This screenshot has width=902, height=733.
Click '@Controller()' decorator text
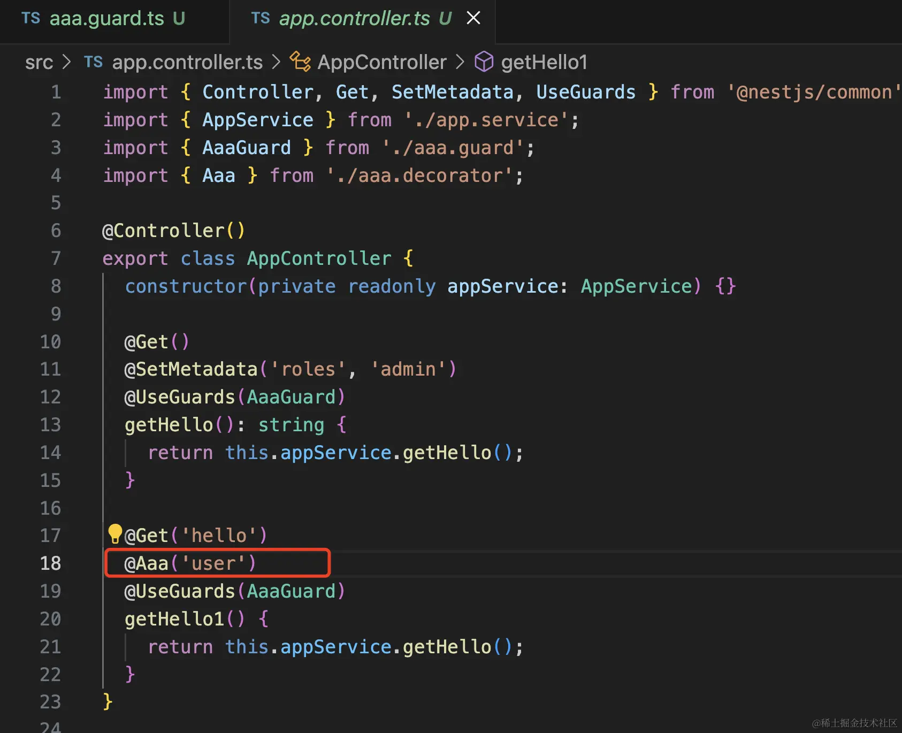(x=174, y=231)
